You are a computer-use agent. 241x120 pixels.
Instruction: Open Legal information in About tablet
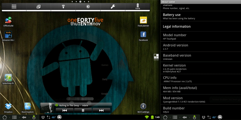201,26
